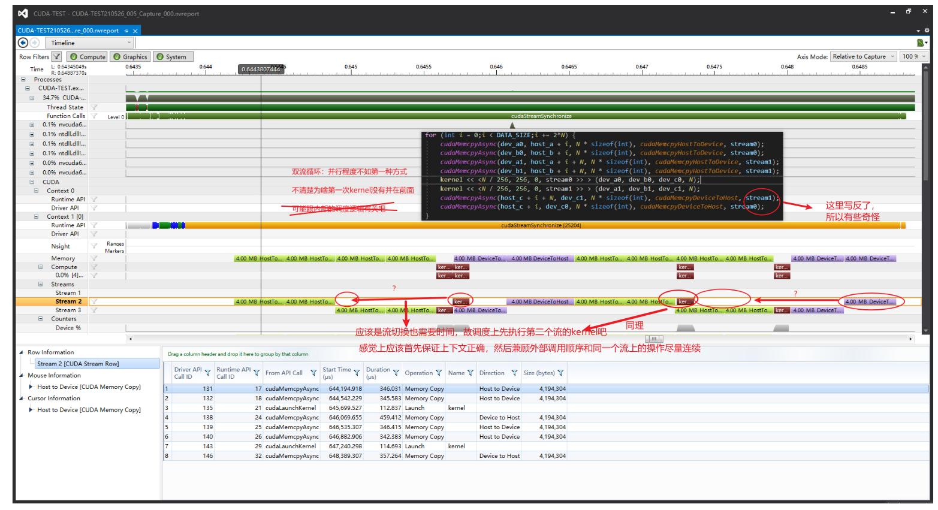
Task: Sort by the Direction column header
Action: (491, 373)
